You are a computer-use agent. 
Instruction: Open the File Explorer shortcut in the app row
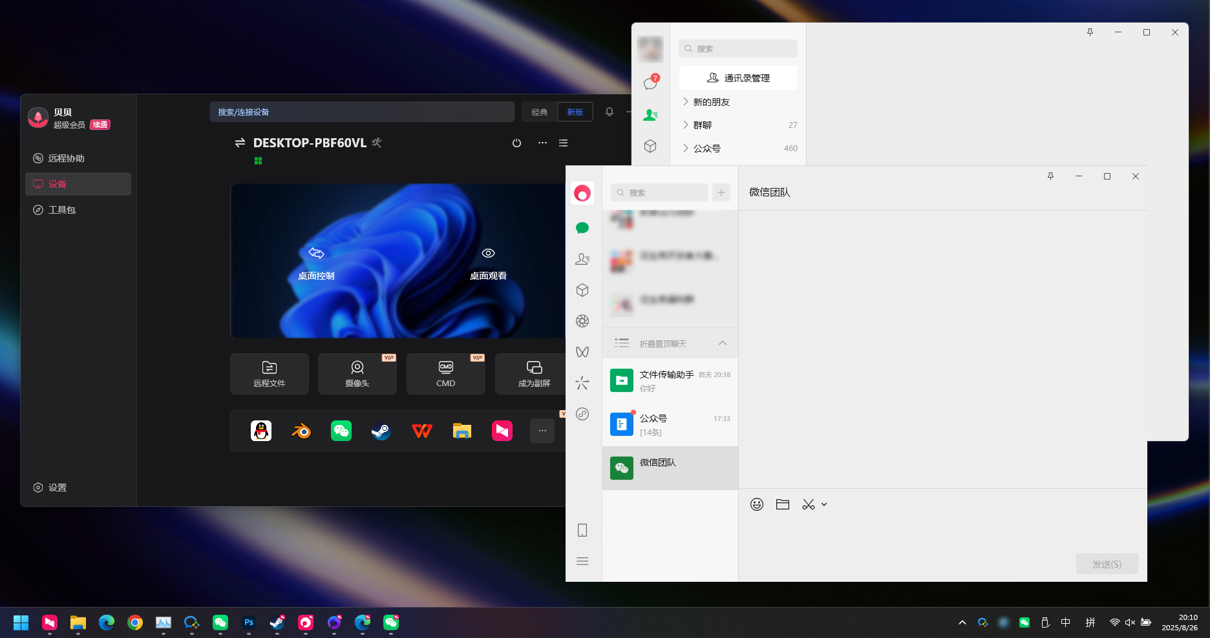pos(462,431)
